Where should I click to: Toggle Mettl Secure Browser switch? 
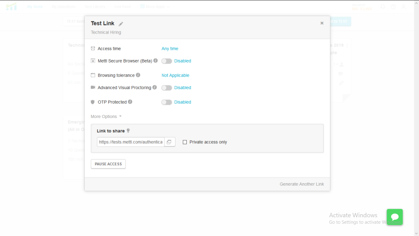tap(166, 61)
